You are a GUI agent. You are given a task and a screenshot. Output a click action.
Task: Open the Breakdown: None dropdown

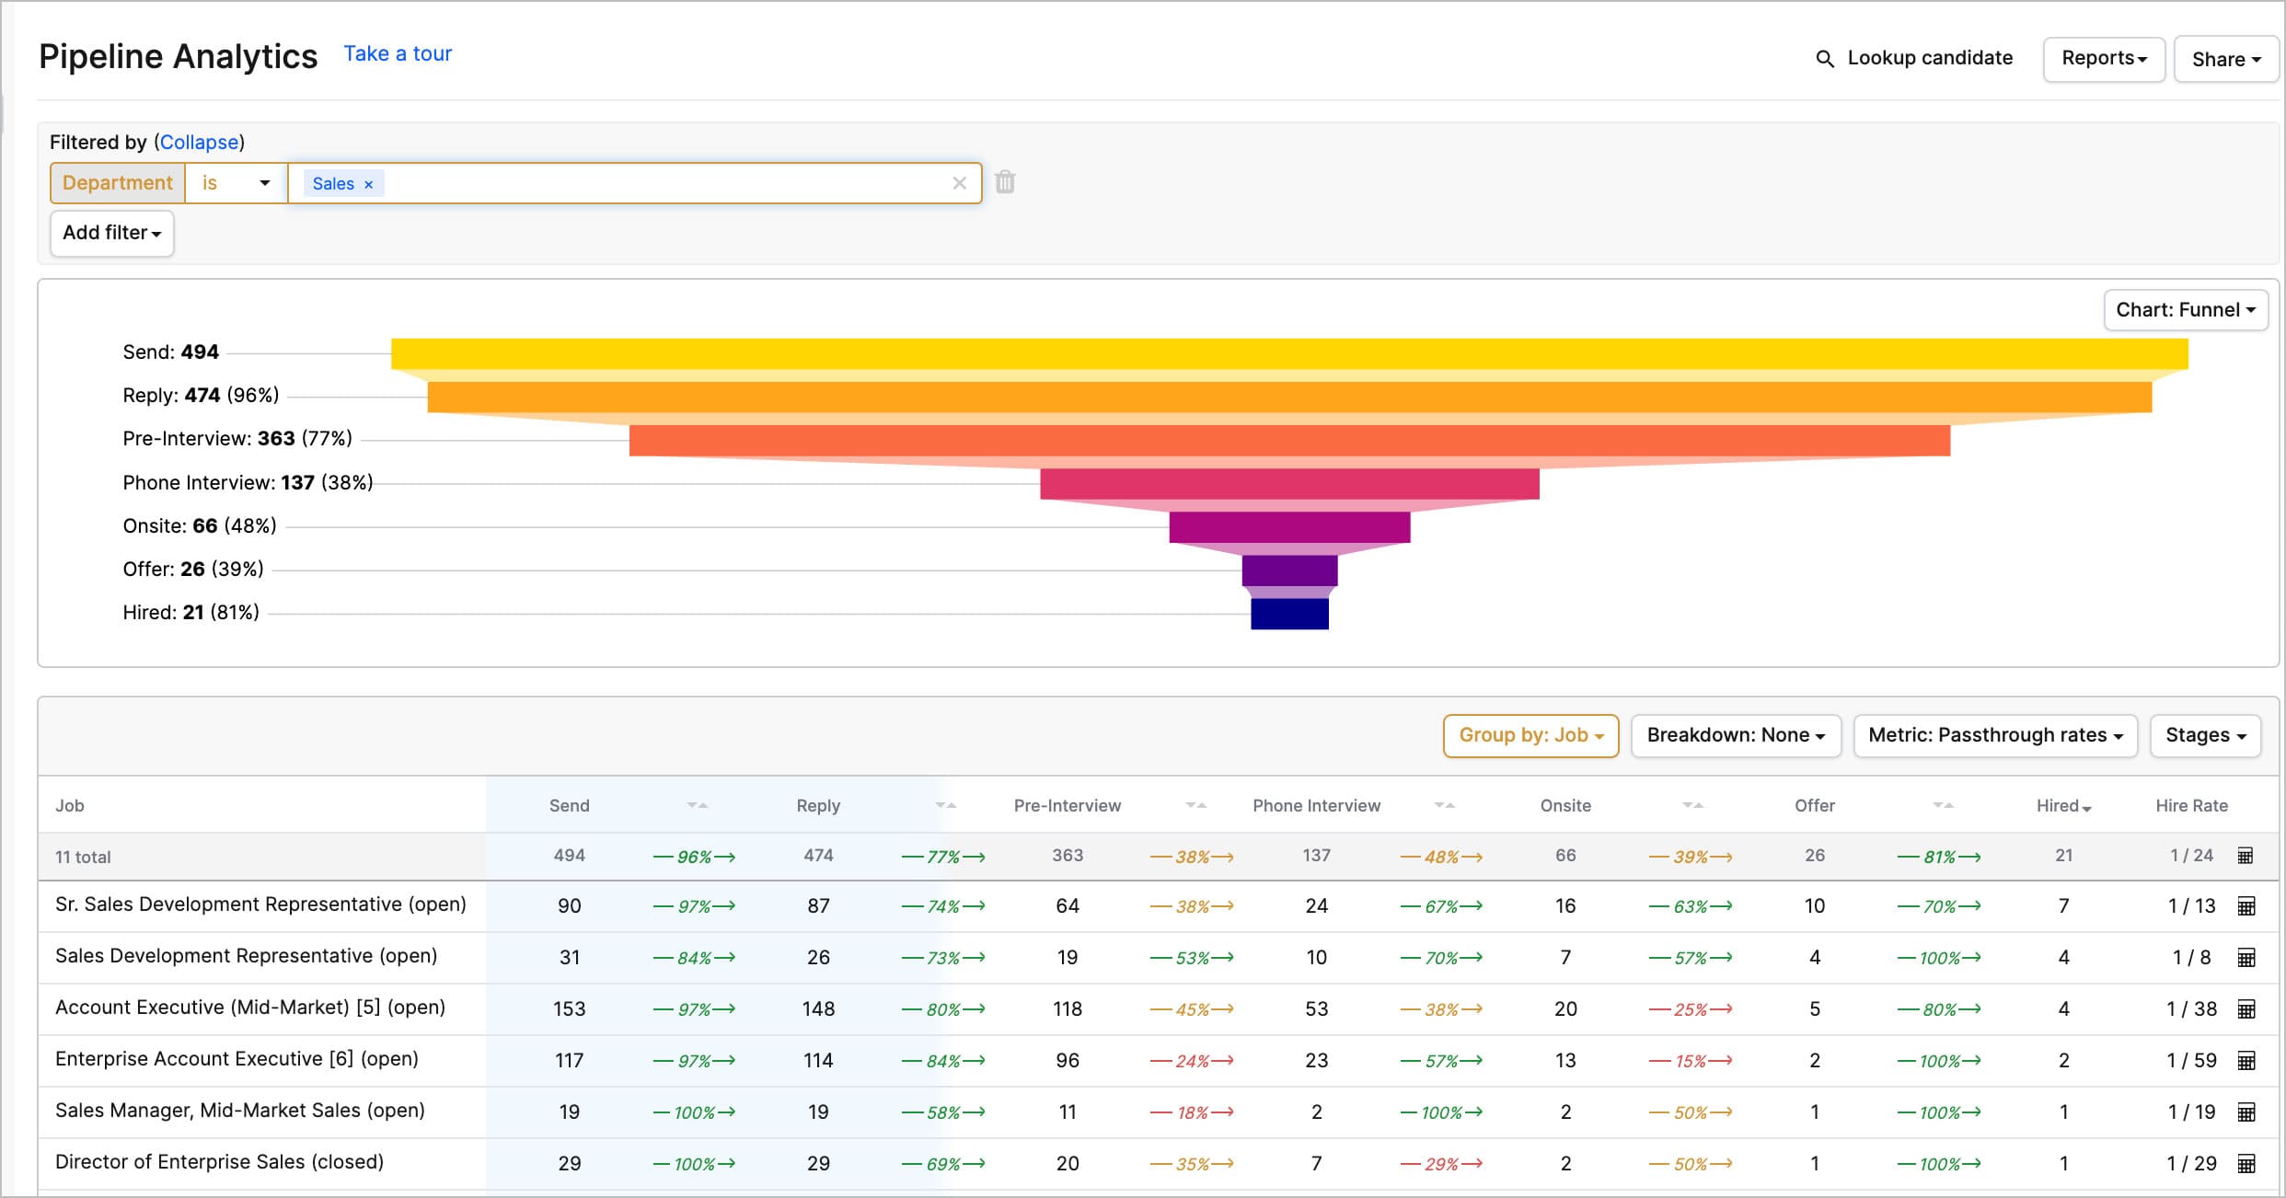1736,735
